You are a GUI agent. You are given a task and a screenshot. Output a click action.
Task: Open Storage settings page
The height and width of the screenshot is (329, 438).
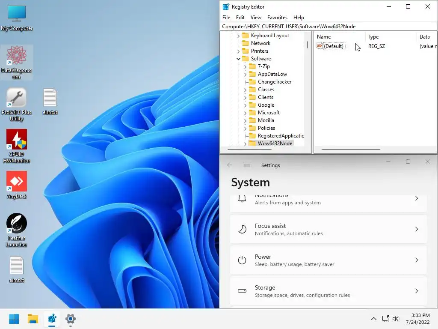click(328, 291)
